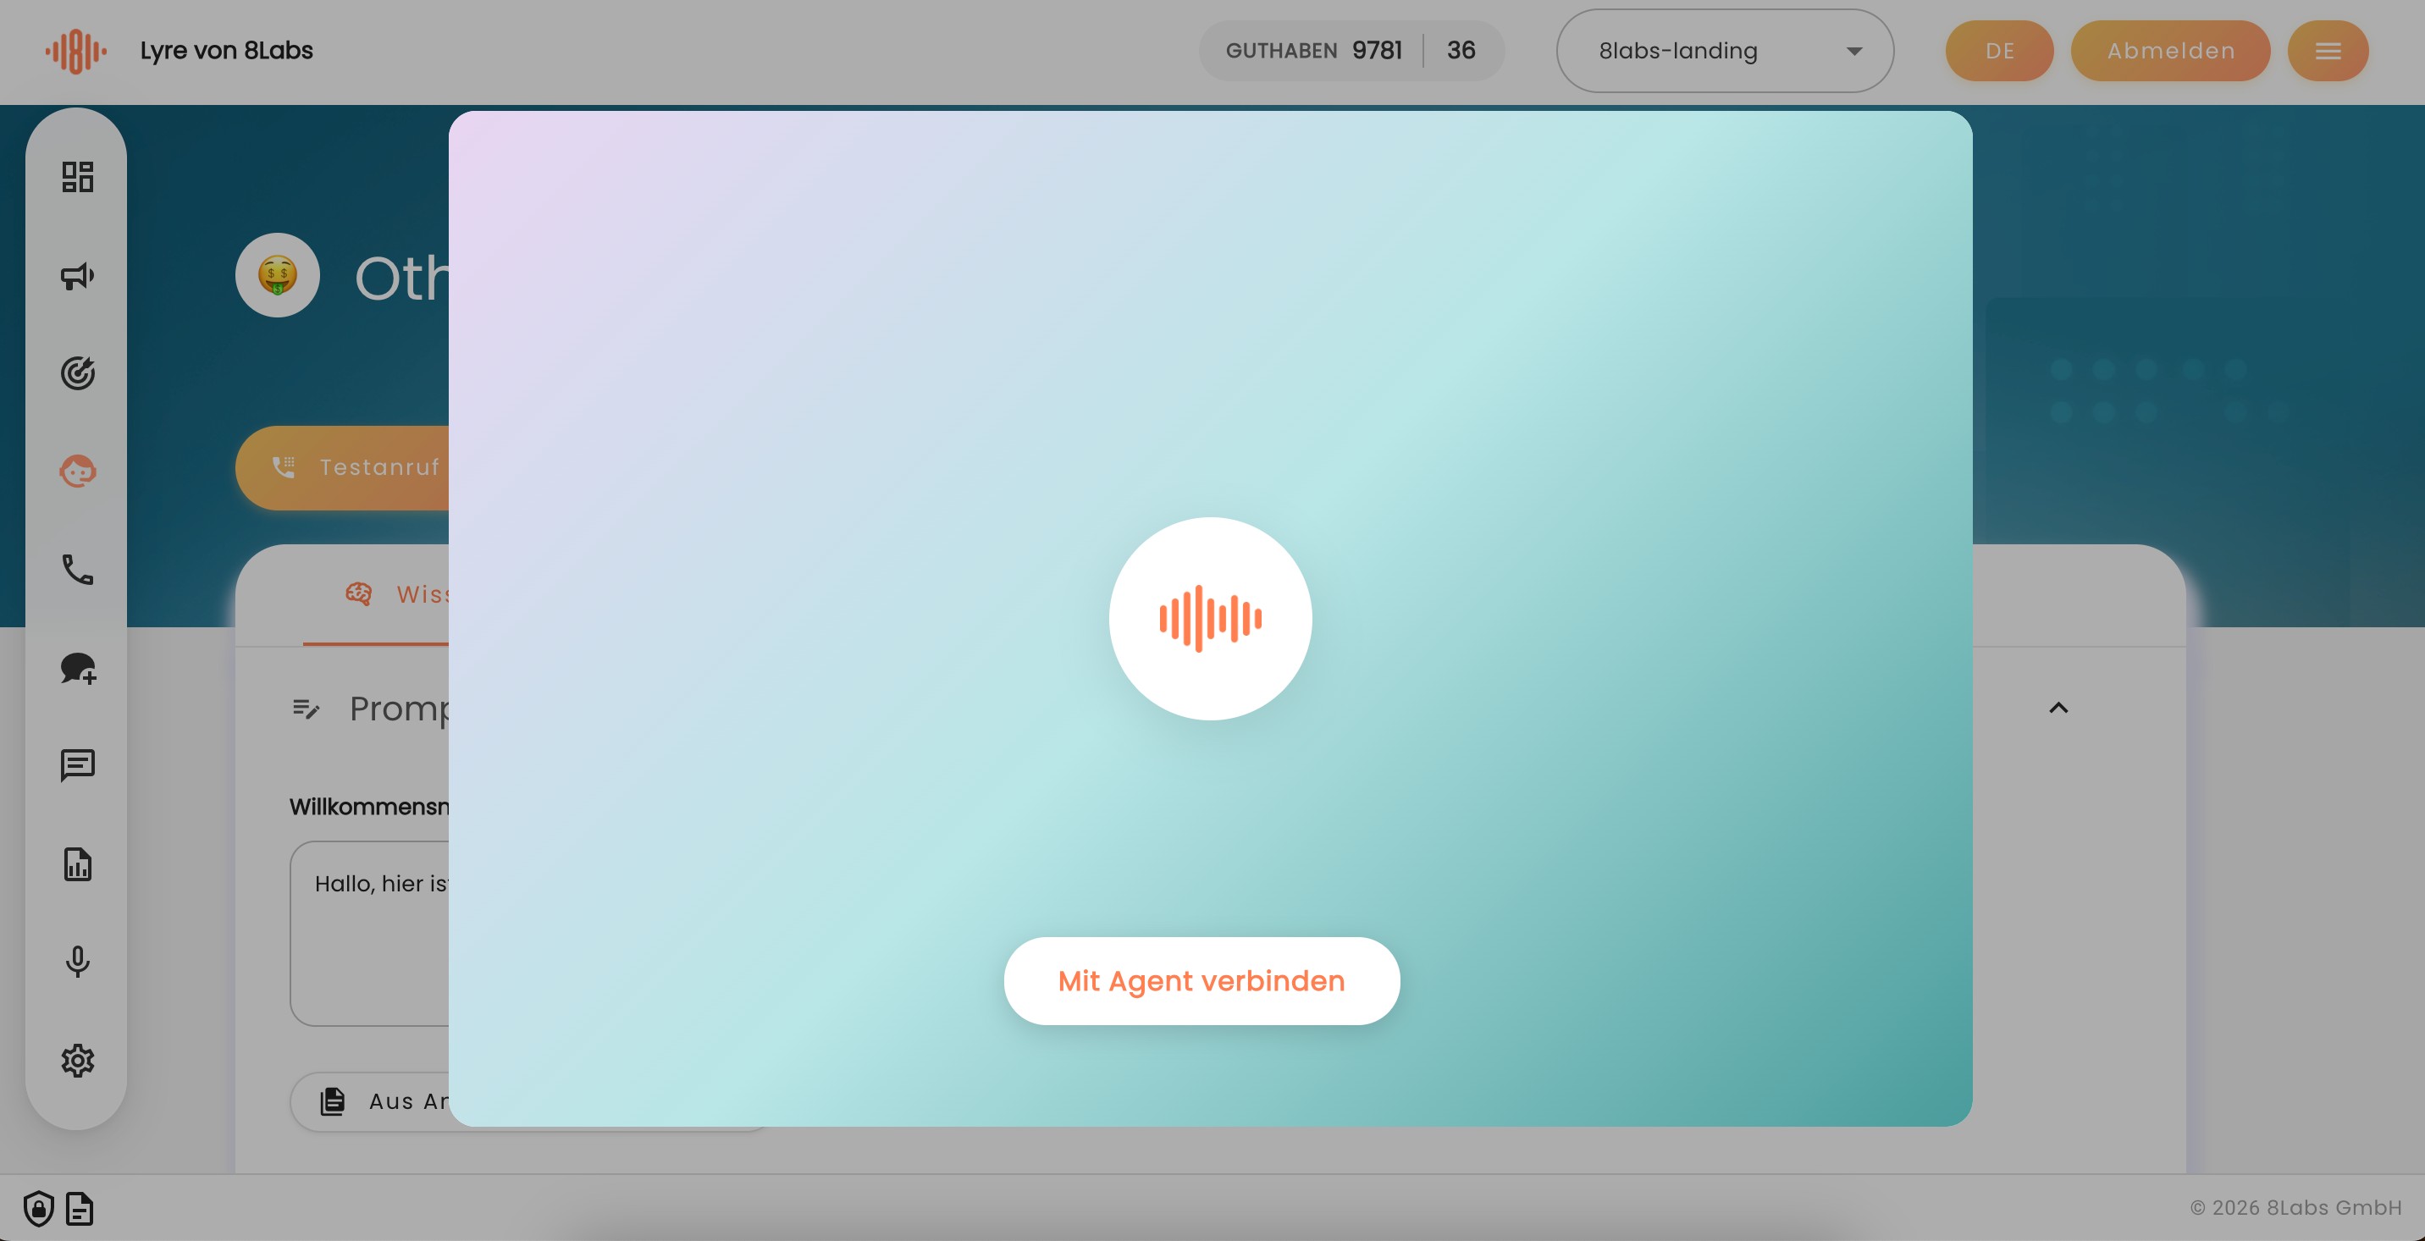Screen dimensions: 2425x1241
Task: Click the Lyre von 8Labs title
Action: [226, 51]
